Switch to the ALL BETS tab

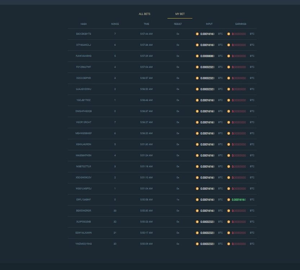[x=145, y=14]
